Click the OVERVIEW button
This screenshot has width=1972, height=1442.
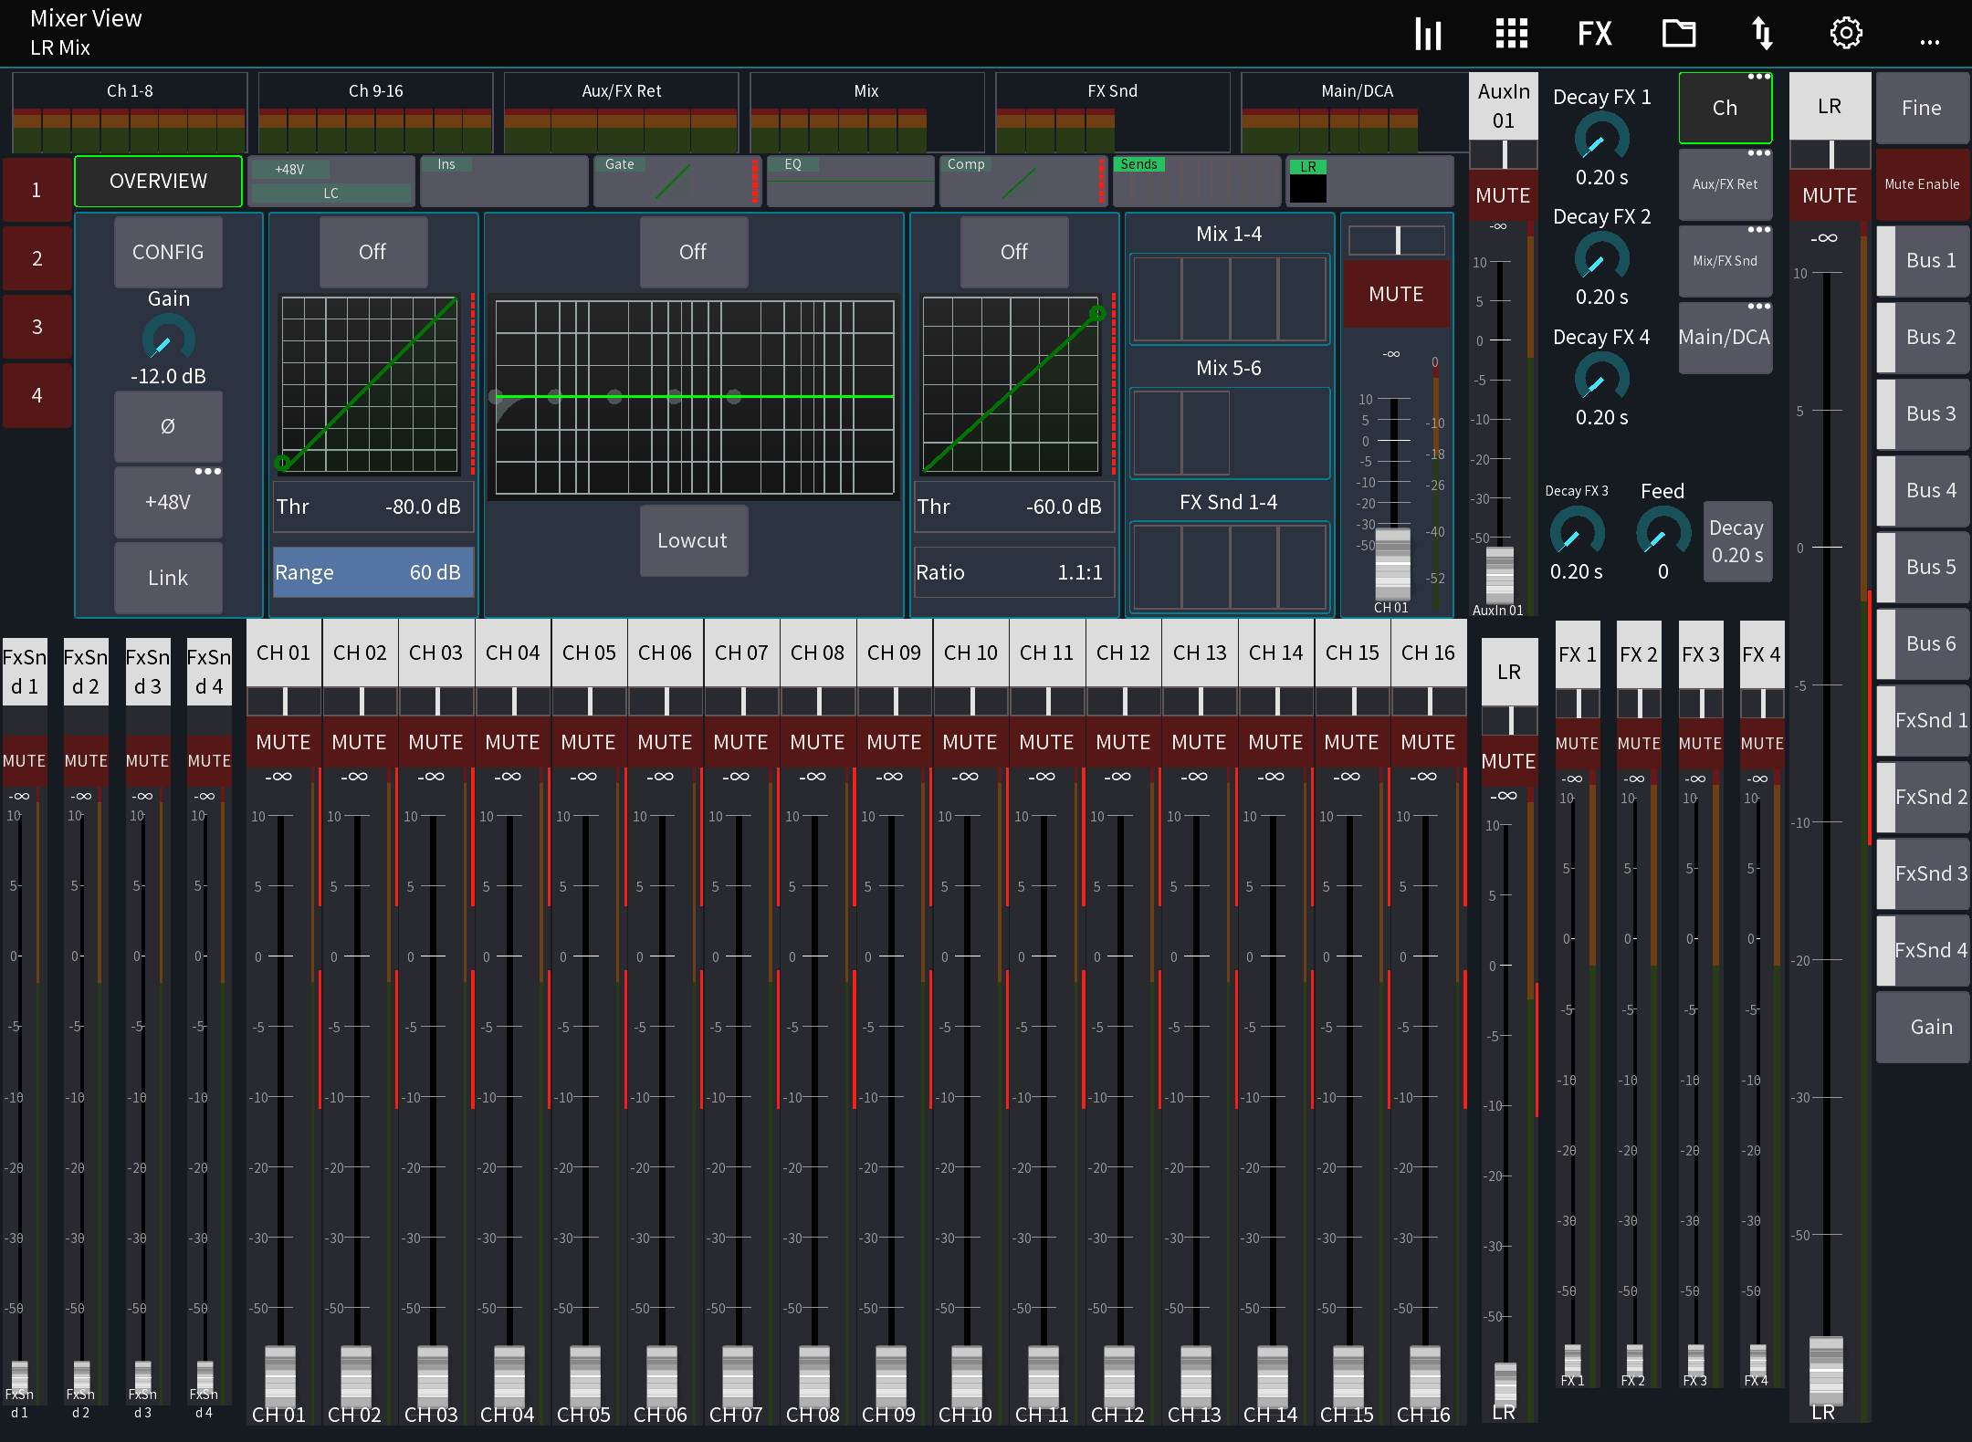(x=157, y=181)
